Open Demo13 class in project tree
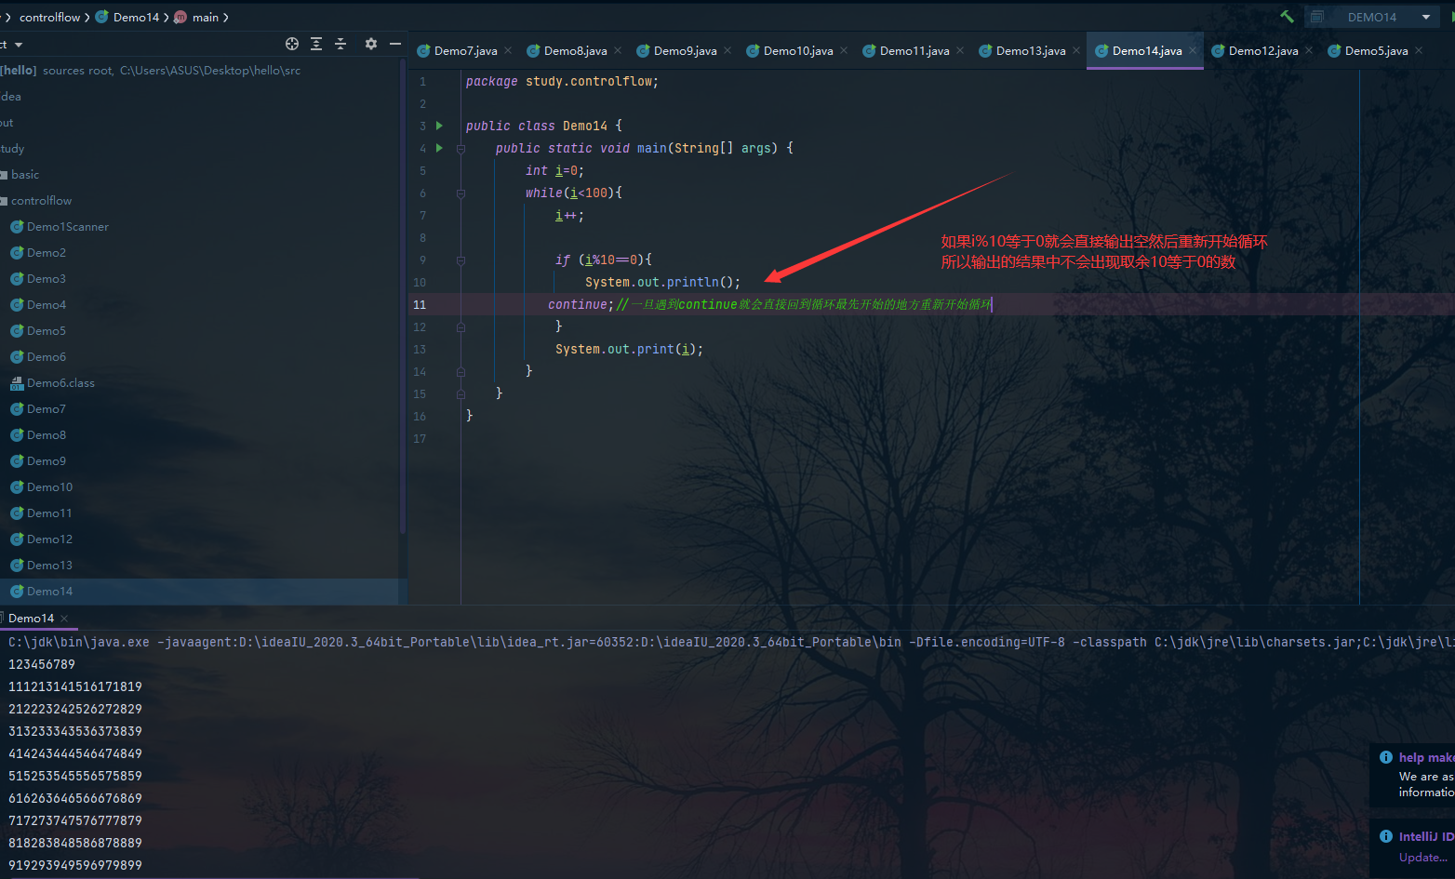Screen dimensions: 1455x879 click(x=49, y=565)
